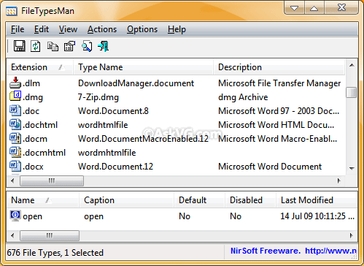Click the file list scroll down arrow
The width and height of the screenshot is (364, 266).
(352, 168)
